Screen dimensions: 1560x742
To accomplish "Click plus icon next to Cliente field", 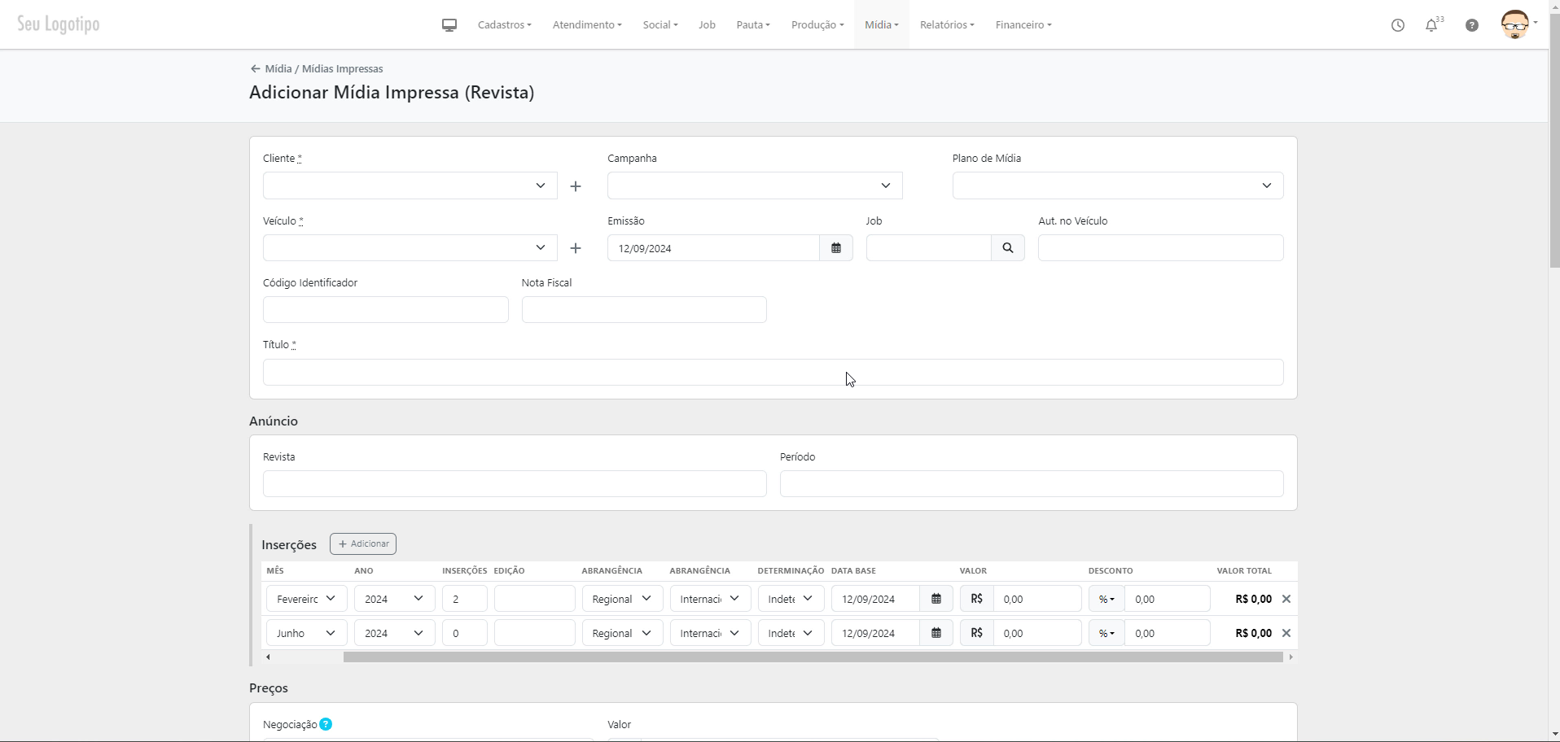I will pos(576,186).
